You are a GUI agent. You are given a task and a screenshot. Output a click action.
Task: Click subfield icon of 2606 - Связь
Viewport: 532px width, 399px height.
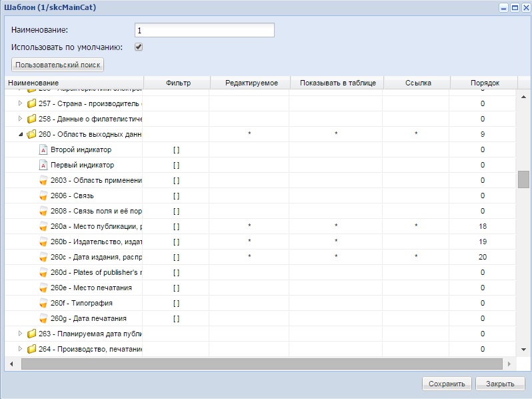pos(43,195)
